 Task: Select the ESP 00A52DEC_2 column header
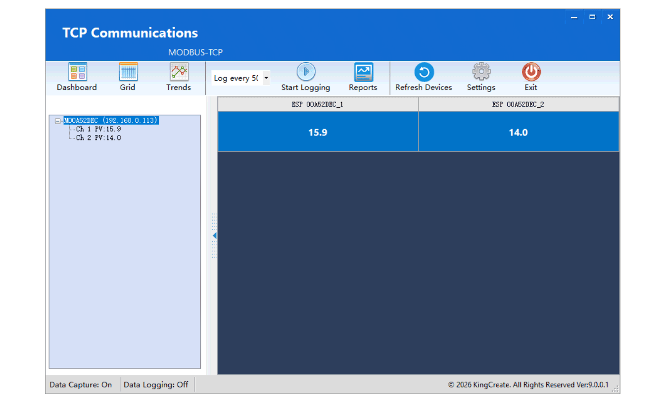point(518,104)
